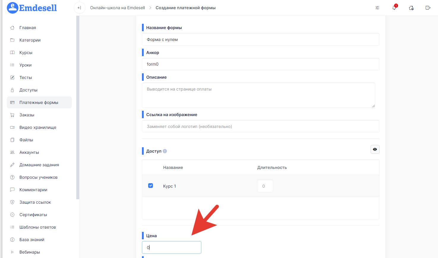
Task: Click the sidebar vertical scrollbar
Action: click(78, 107)
